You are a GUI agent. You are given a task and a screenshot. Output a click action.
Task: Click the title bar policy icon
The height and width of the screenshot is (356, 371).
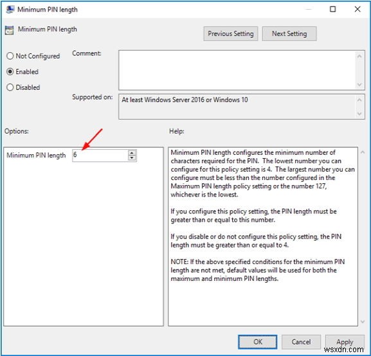(10, 10)
